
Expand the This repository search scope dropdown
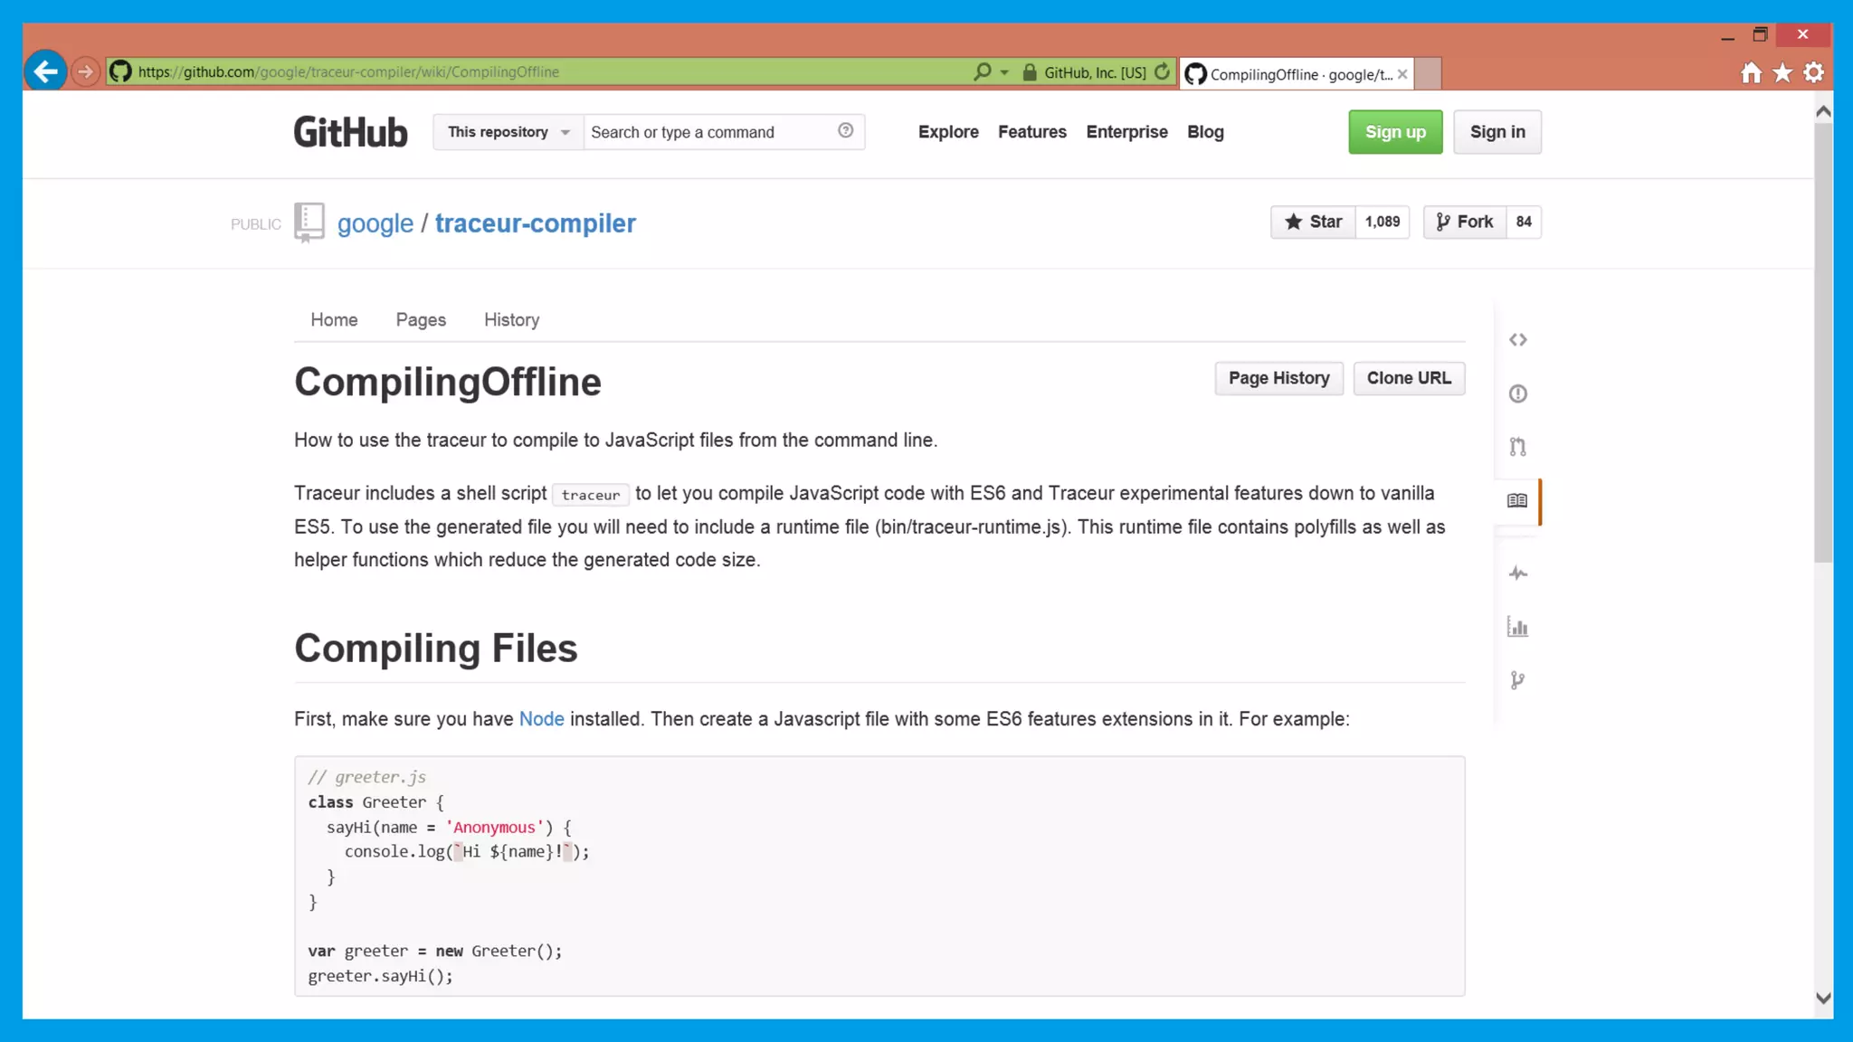(x=508, y=132)
